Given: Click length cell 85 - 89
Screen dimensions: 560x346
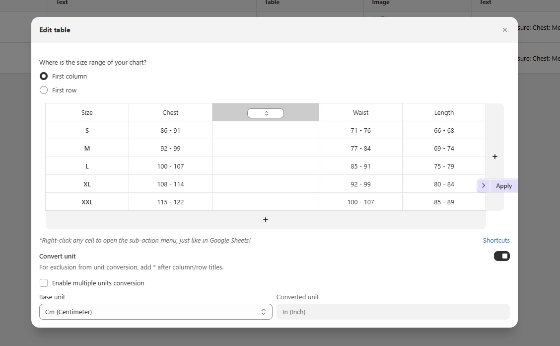Looking at the screenshot, I should (x=444, y=202).
